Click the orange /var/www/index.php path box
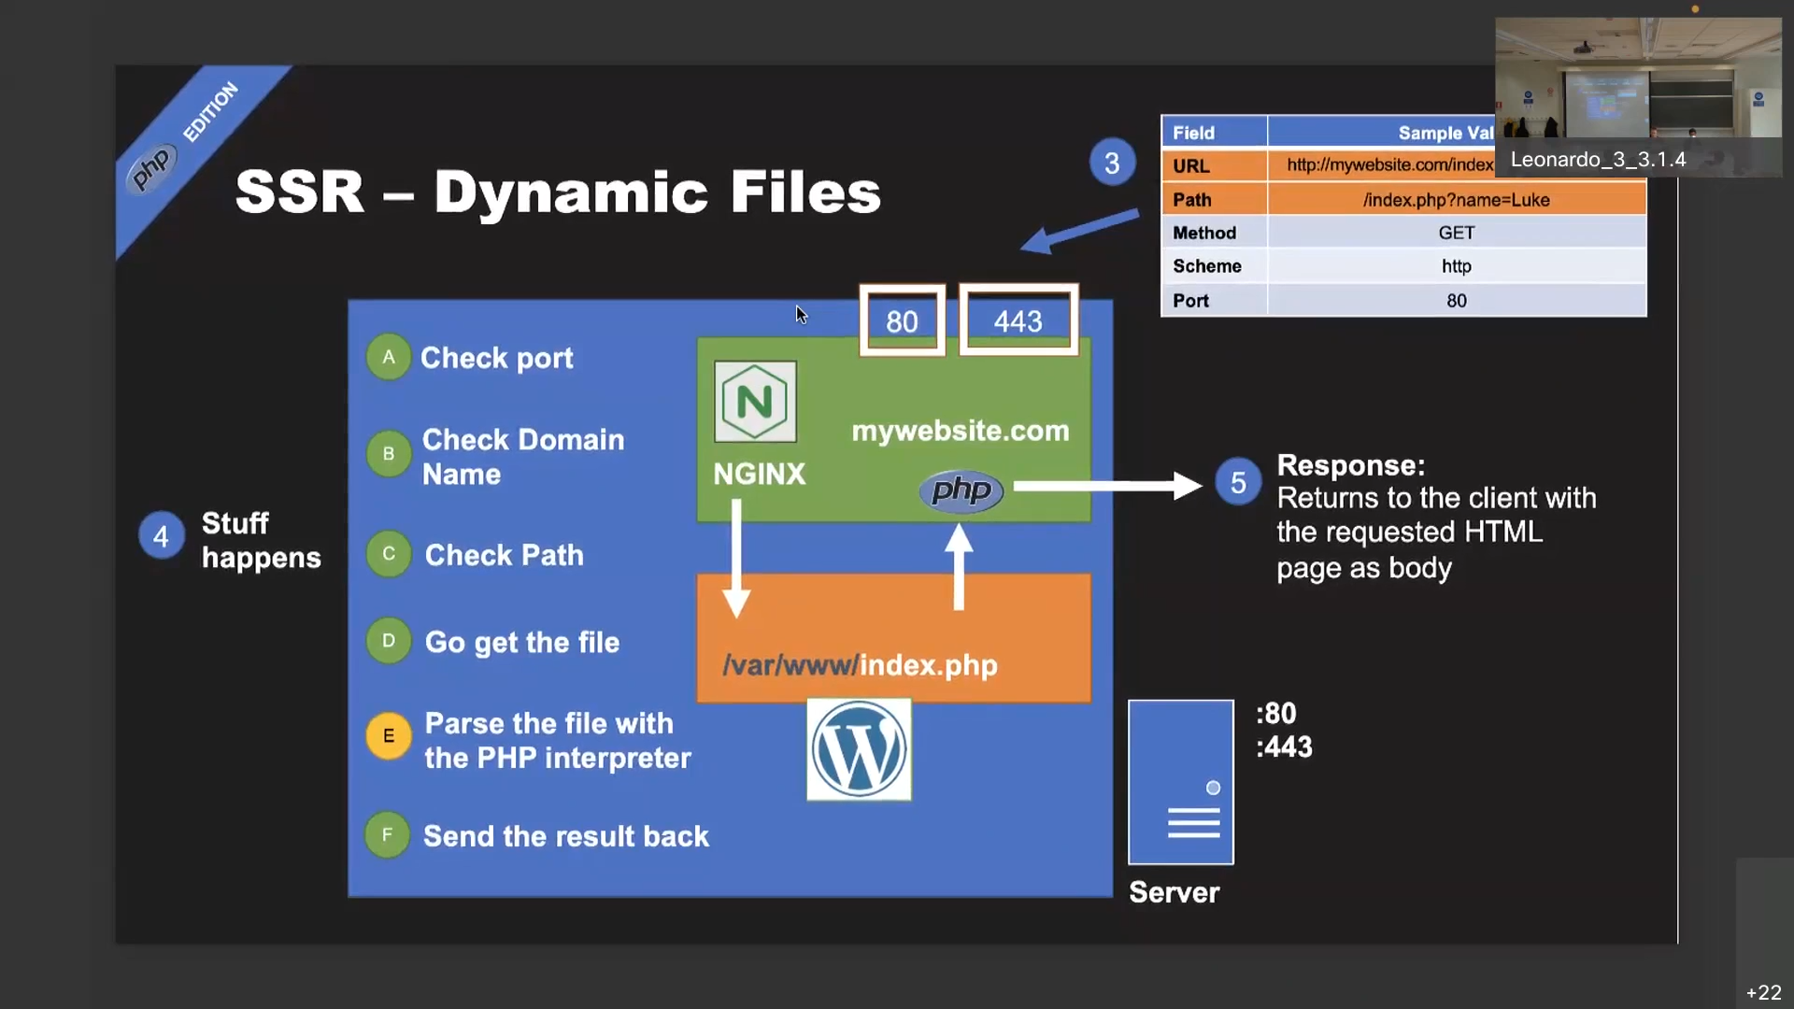1794x1009 pixels. [x=893, y=640]
